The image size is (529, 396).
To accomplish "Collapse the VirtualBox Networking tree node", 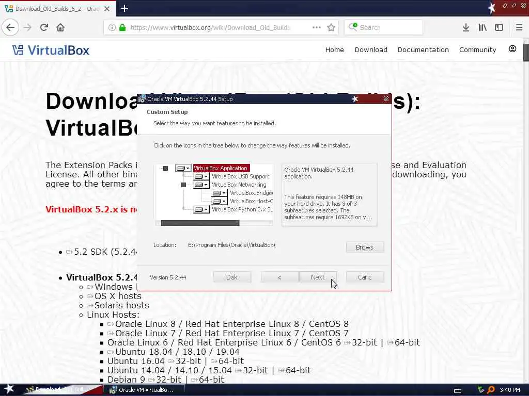I will click(183, 185).
